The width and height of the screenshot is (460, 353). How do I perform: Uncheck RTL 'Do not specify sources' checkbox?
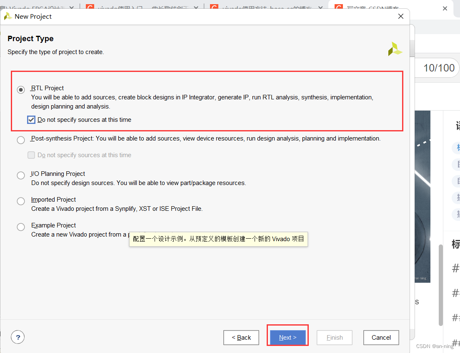[x=31, y=120]
